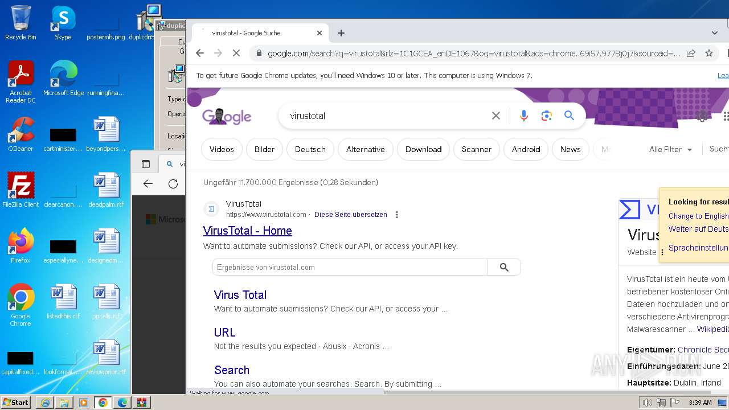This screenshot has width=729, height=410.
Task: Open the Alle Filter dropdown
Action: (670, 149)
